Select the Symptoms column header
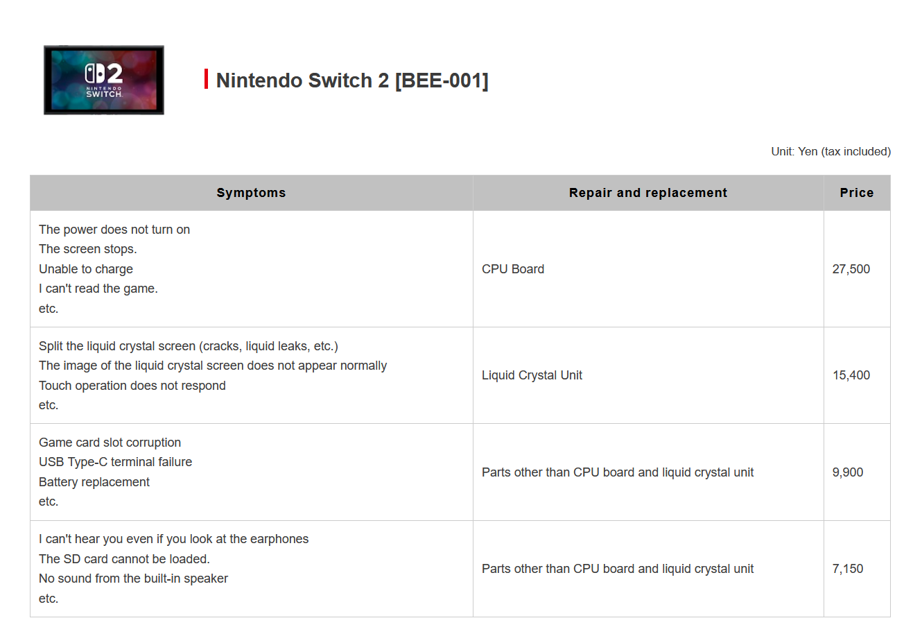Screen dimensions: 922x634 pos(251,193)
